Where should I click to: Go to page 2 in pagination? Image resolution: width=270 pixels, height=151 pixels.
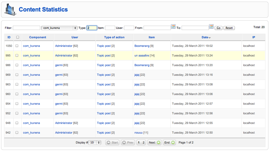pyautogui.click(x=144, y=142)
